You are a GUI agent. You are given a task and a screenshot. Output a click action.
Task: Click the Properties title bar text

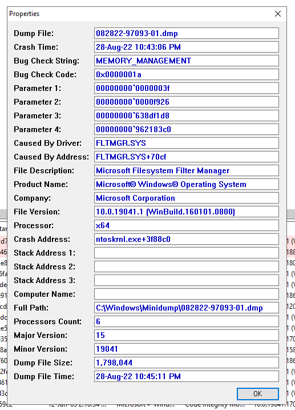(x=25, y=14)
